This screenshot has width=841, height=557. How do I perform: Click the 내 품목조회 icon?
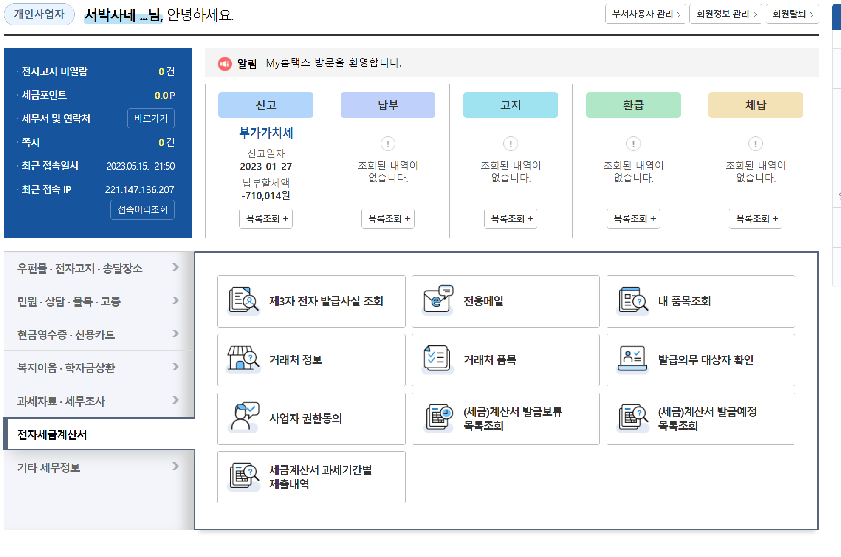(633, 300)
